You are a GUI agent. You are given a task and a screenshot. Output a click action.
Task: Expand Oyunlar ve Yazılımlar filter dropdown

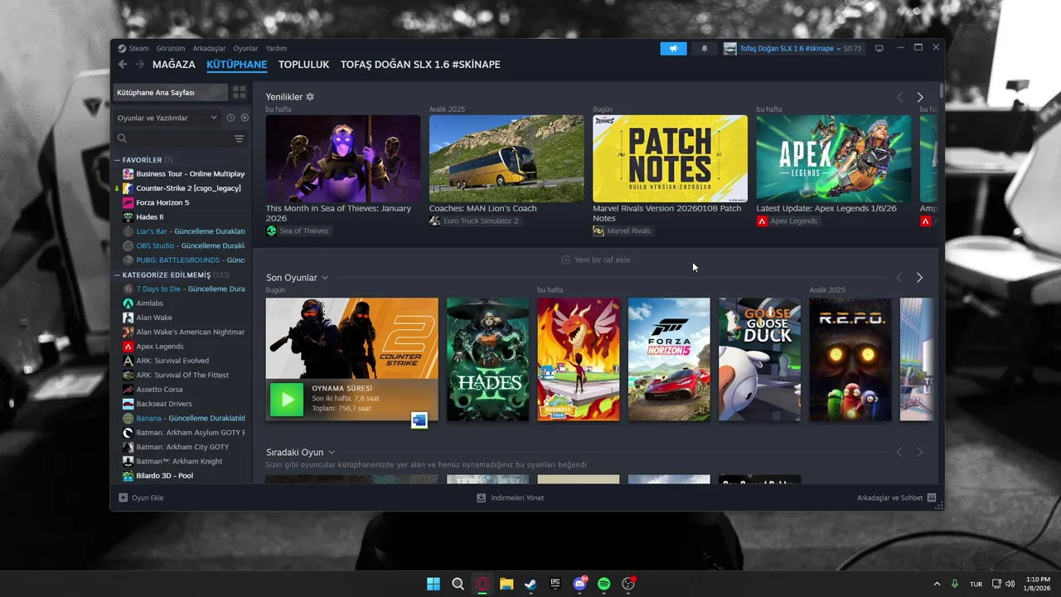167,118
